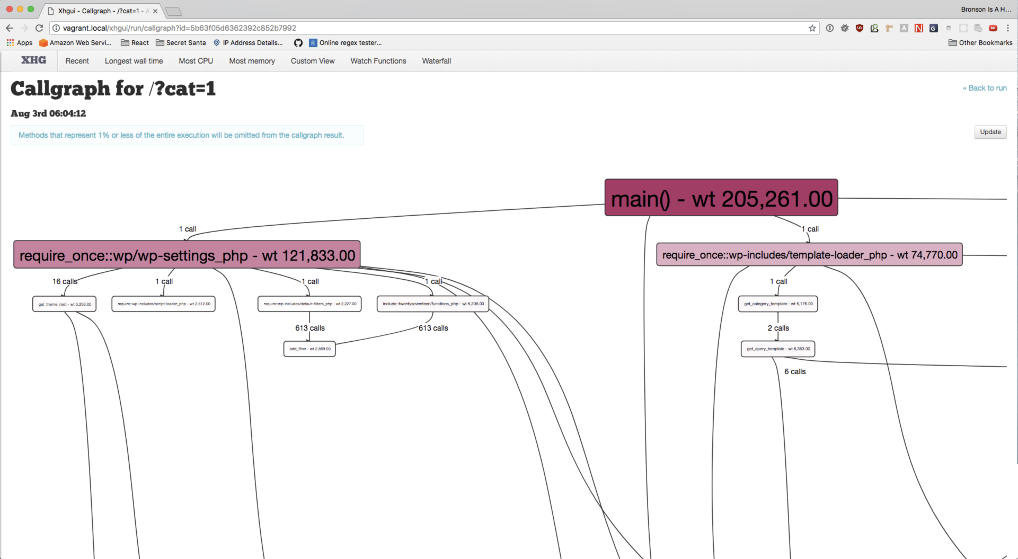The image size is (1018, 559).
Task: Open the Waterfall menu
Action: (437, 61)
